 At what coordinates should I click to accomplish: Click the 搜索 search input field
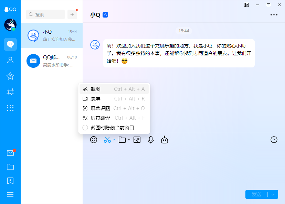45,14
